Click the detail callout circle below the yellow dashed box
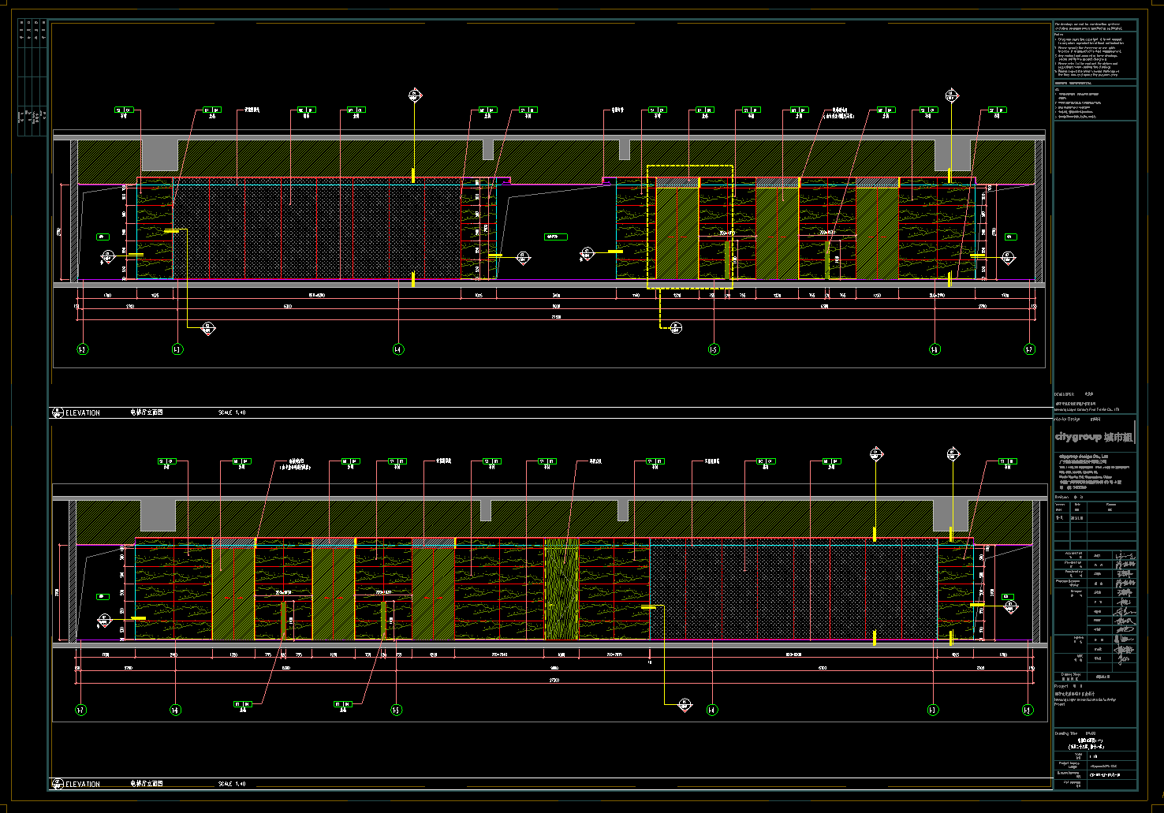Viewport: 1164px width, 813px height. pyautogui.click(x=676, y=328)
